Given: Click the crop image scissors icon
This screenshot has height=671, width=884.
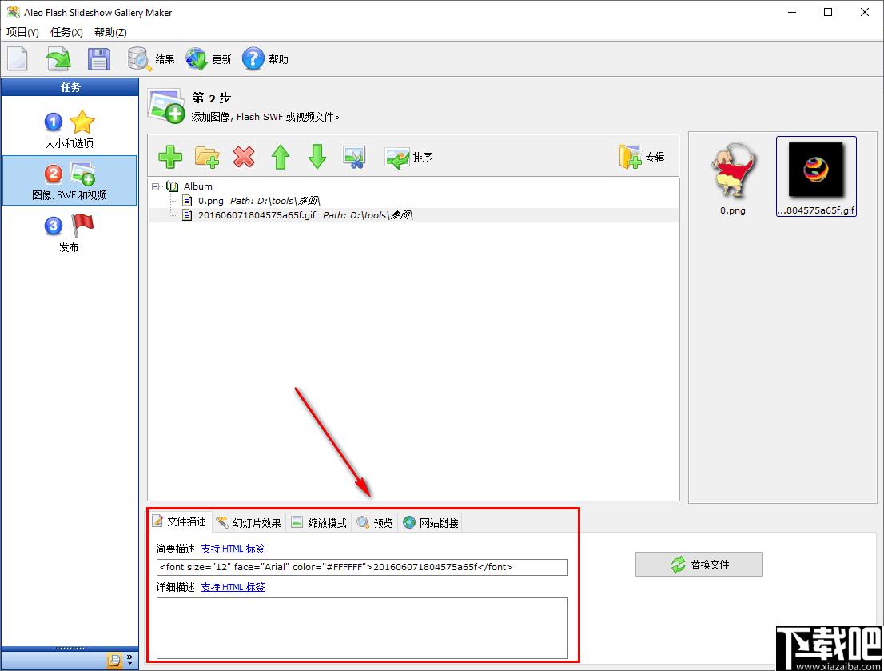Looking at the screenshot, I should coord(354,157).
